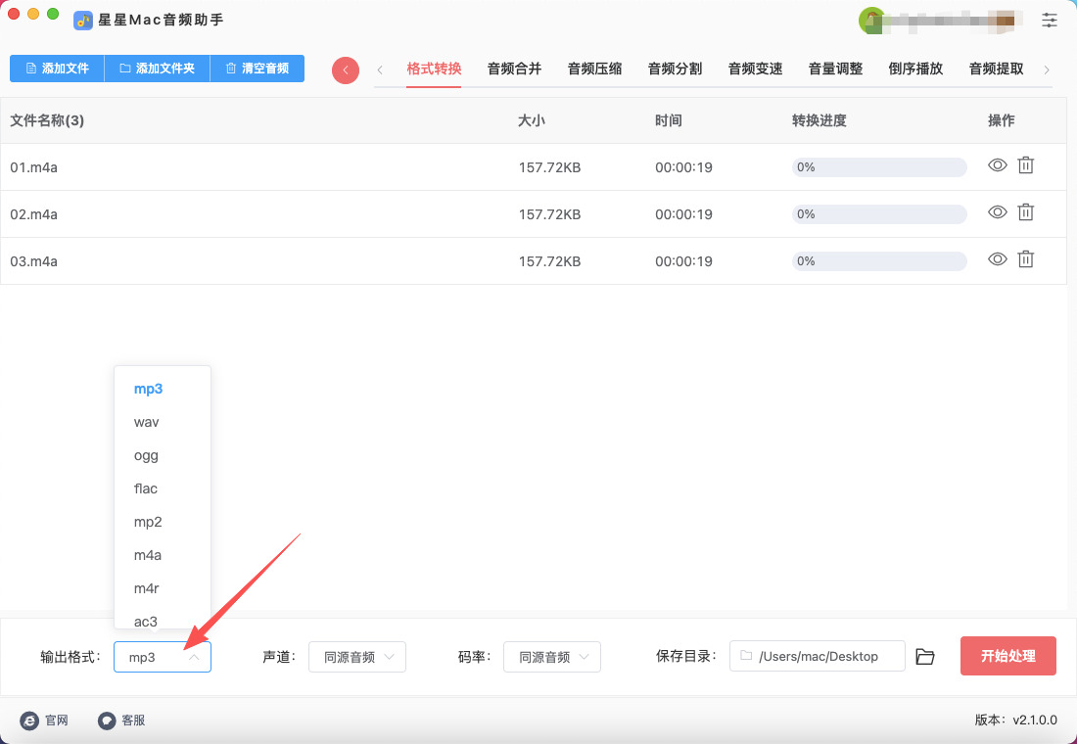The height and width of the screenshot is (744, 1077).
Task: Click file name 01.m4a
Action: coord(33,167)
